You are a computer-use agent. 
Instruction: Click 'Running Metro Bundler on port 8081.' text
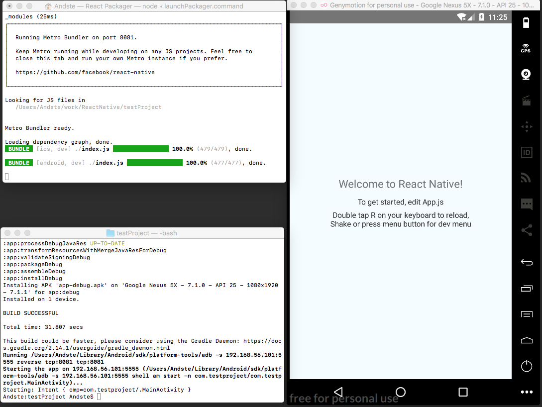(76, 37)
